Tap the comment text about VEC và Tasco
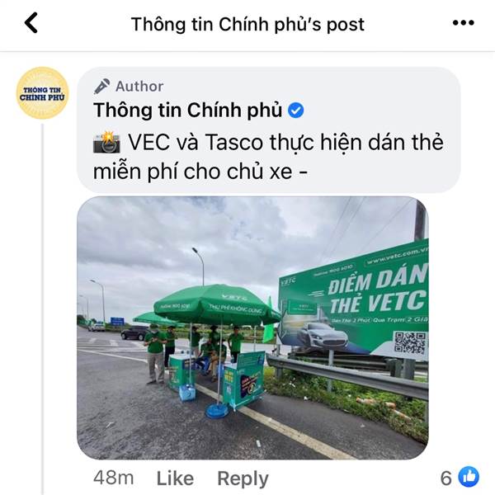495x495 pixels. coord(268,157)
